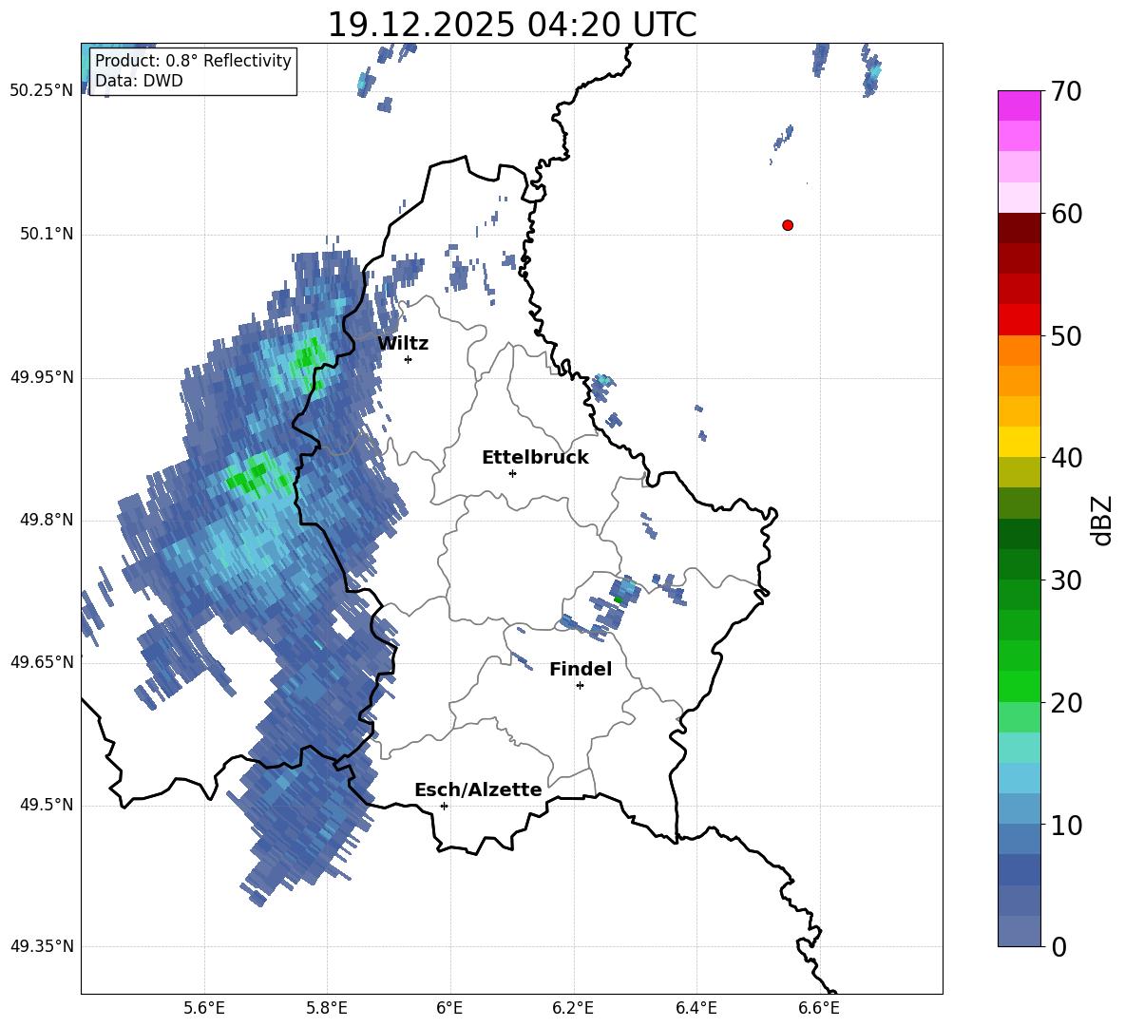Click the Esch/Alzette station cross marker

coord(444,806)
